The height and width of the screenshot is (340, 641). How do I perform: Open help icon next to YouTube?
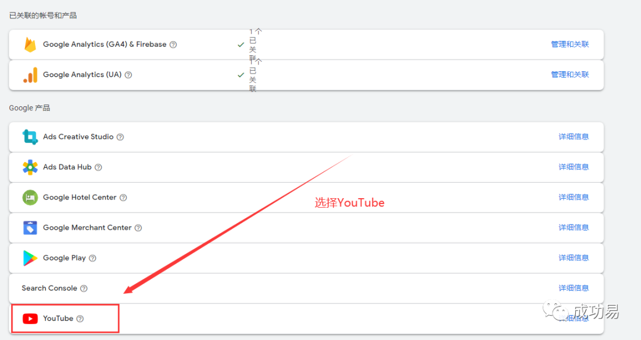click(80, 318)
